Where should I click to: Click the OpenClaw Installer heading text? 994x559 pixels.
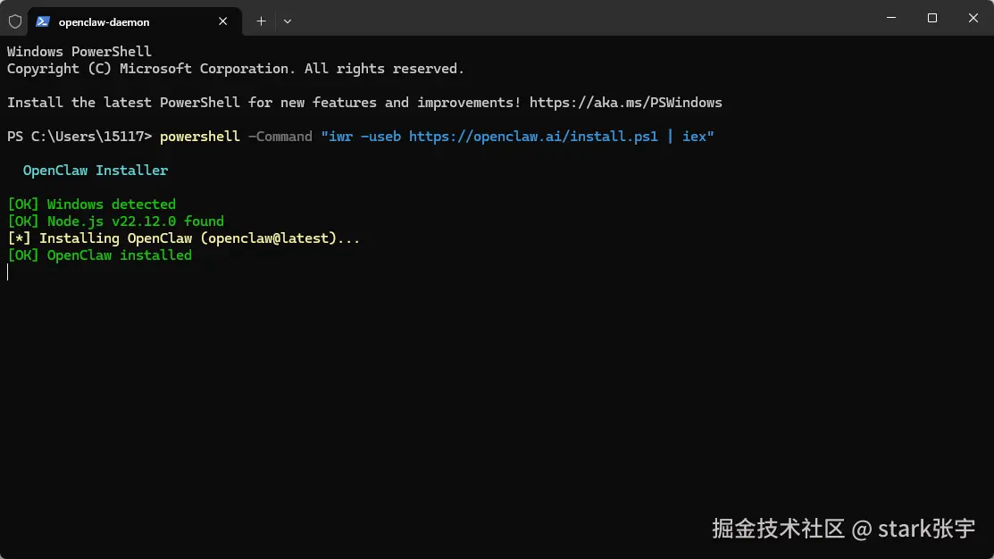coord(95,170)
